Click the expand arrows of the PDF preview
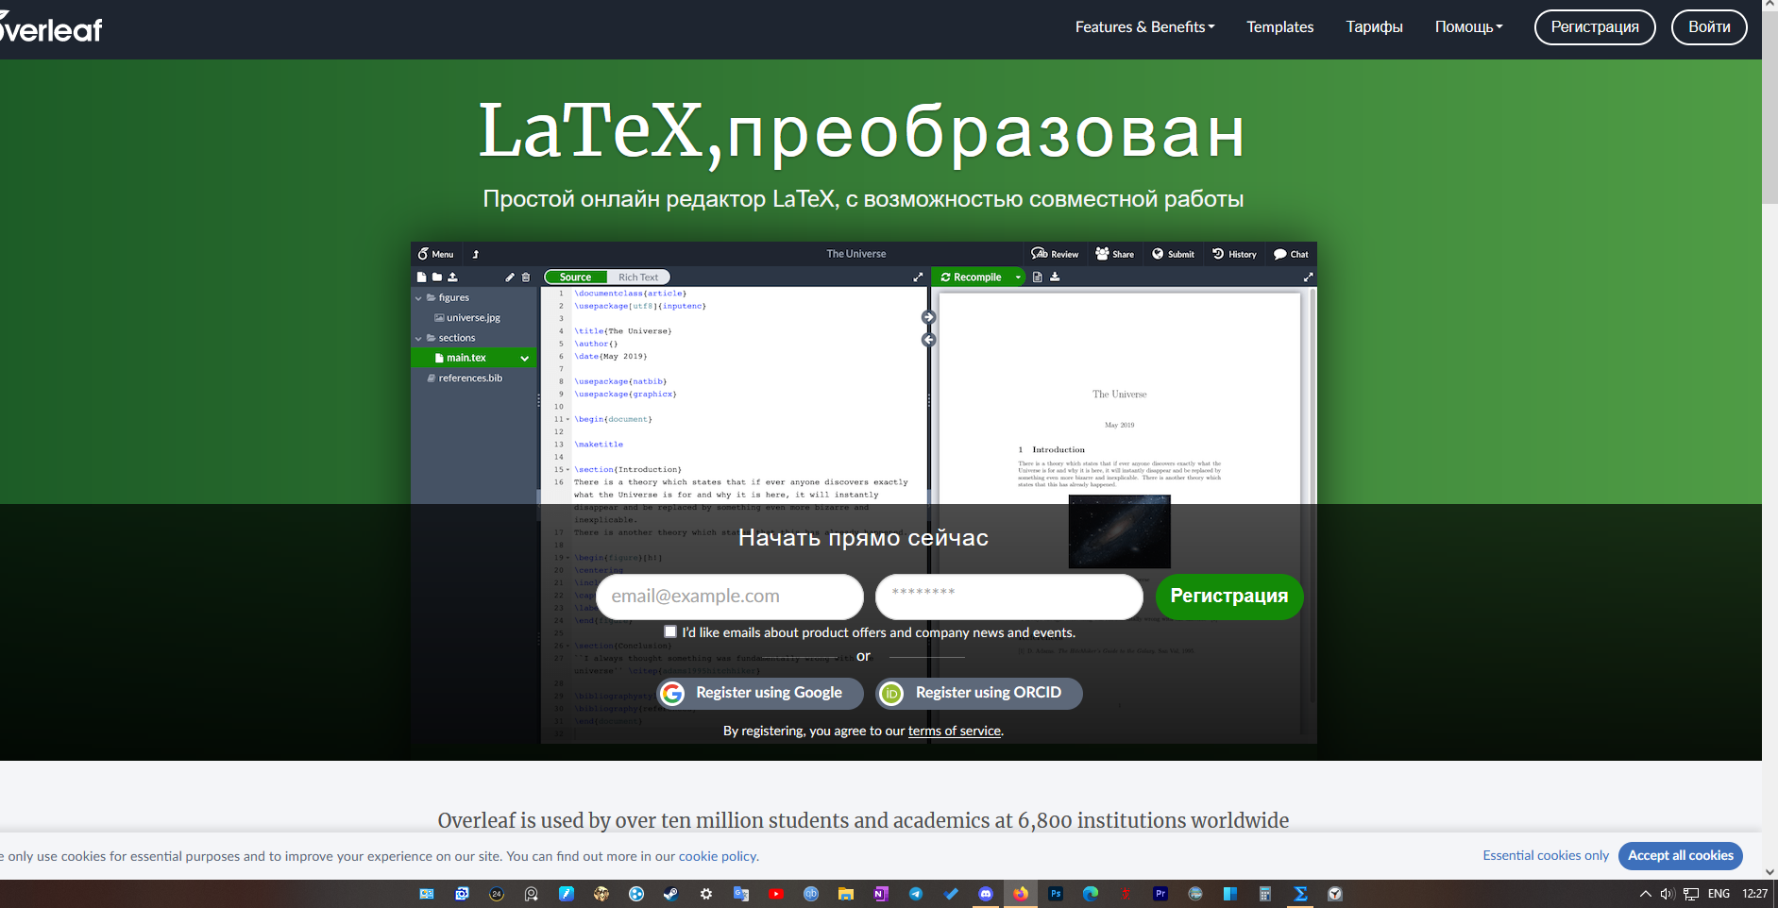This screenshot has height=908, width=1778. pyautogui.click(x=1308, y=277)
